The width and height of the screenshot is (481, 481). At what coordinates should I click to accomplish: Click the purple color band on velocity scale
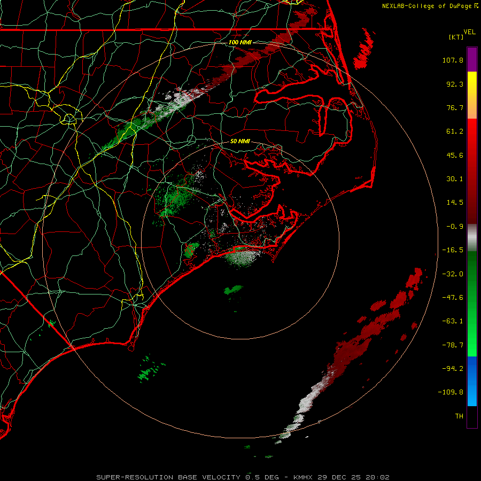[472, 59]
